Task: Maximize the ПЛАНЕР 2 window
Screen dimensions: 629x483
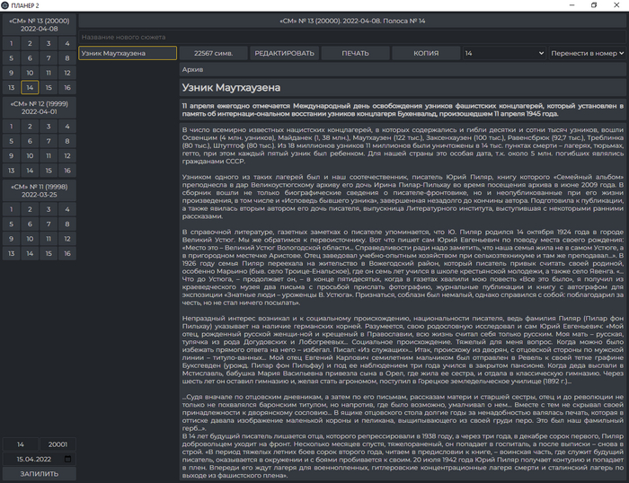Action: click(594, 4)
